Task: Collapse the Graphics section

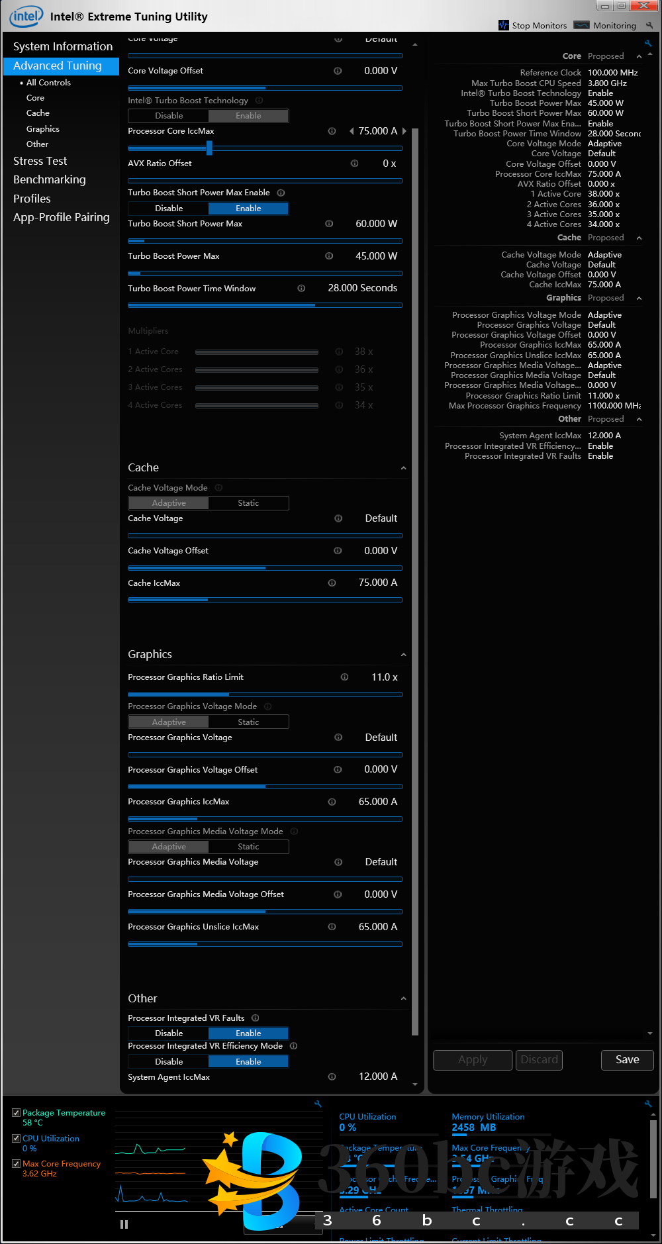Action: tap(403, 655)
